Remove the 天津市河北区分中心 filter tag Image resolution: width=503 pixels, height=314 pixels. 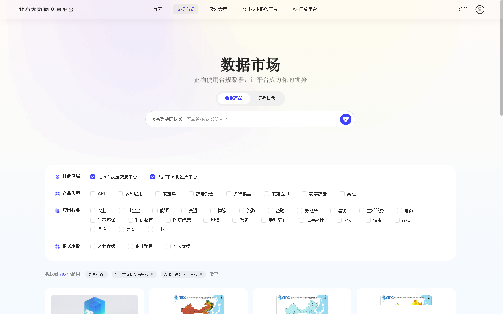click(x=201, y=274)
